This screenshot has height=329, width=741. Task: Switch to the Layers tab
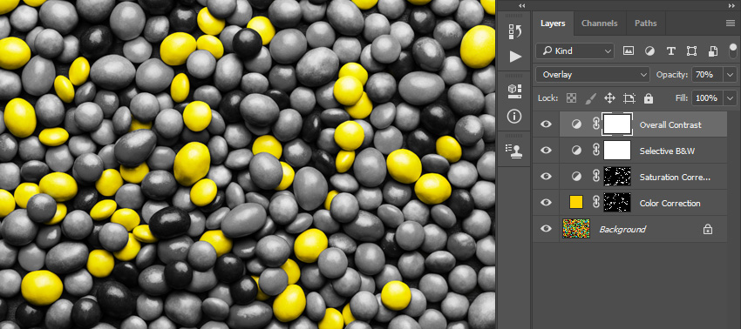pyautogui.click(x=553, y=23)
